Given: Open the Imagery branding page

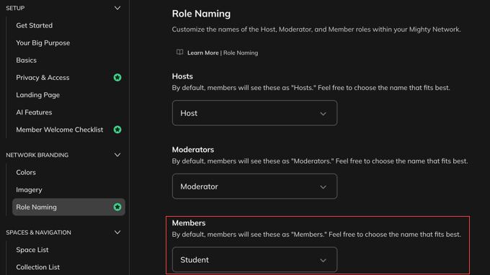Looking at the screenshot, I should (29, 190).
